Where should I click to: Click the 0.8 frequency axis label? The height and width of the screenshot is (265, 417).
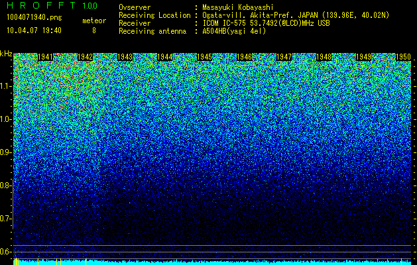coord(6,185)
